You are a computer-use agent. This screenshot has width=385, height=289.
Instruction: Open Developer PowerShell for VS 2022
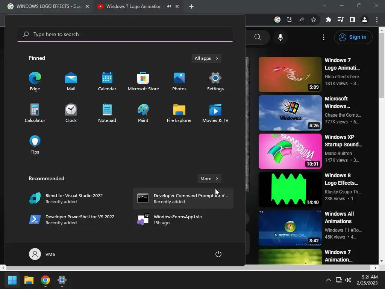point(75,220)
